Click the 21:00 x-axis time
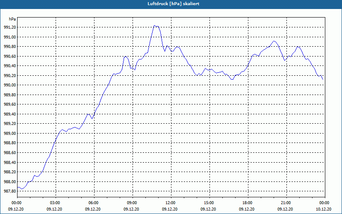 tap(286, 203)
